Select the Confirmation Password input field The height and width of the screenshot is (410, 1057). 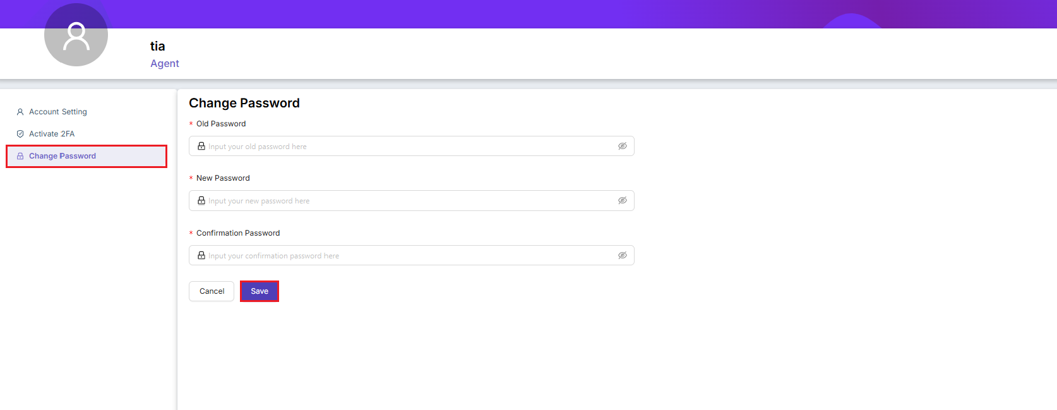tap(410, 255)
